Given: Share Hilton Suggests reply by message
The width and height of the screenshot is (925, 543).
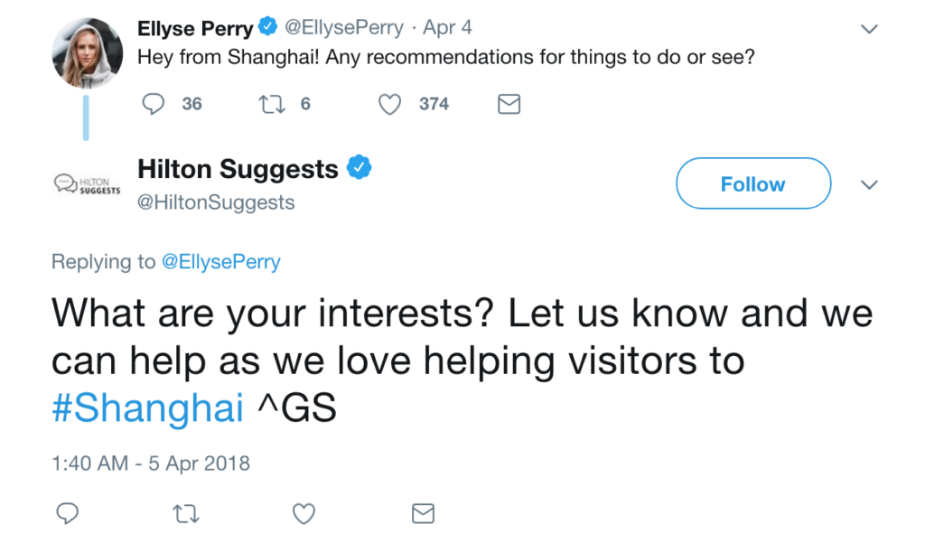Looking at the screenshot, I should click(423, 514).
